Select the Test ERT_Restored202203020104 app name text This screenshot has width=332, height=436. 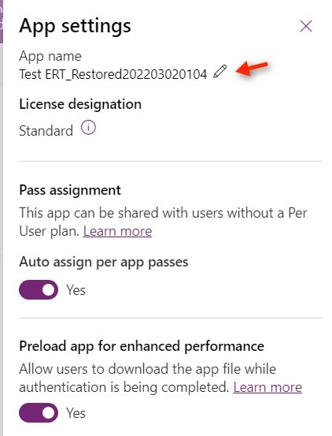[113, 74]
